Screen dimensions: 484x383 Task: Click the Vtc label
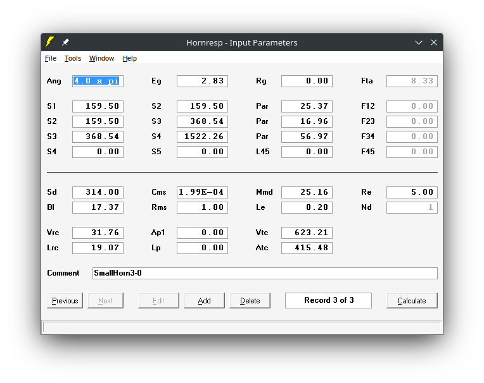pyautogui.click(x=262, y=233)
